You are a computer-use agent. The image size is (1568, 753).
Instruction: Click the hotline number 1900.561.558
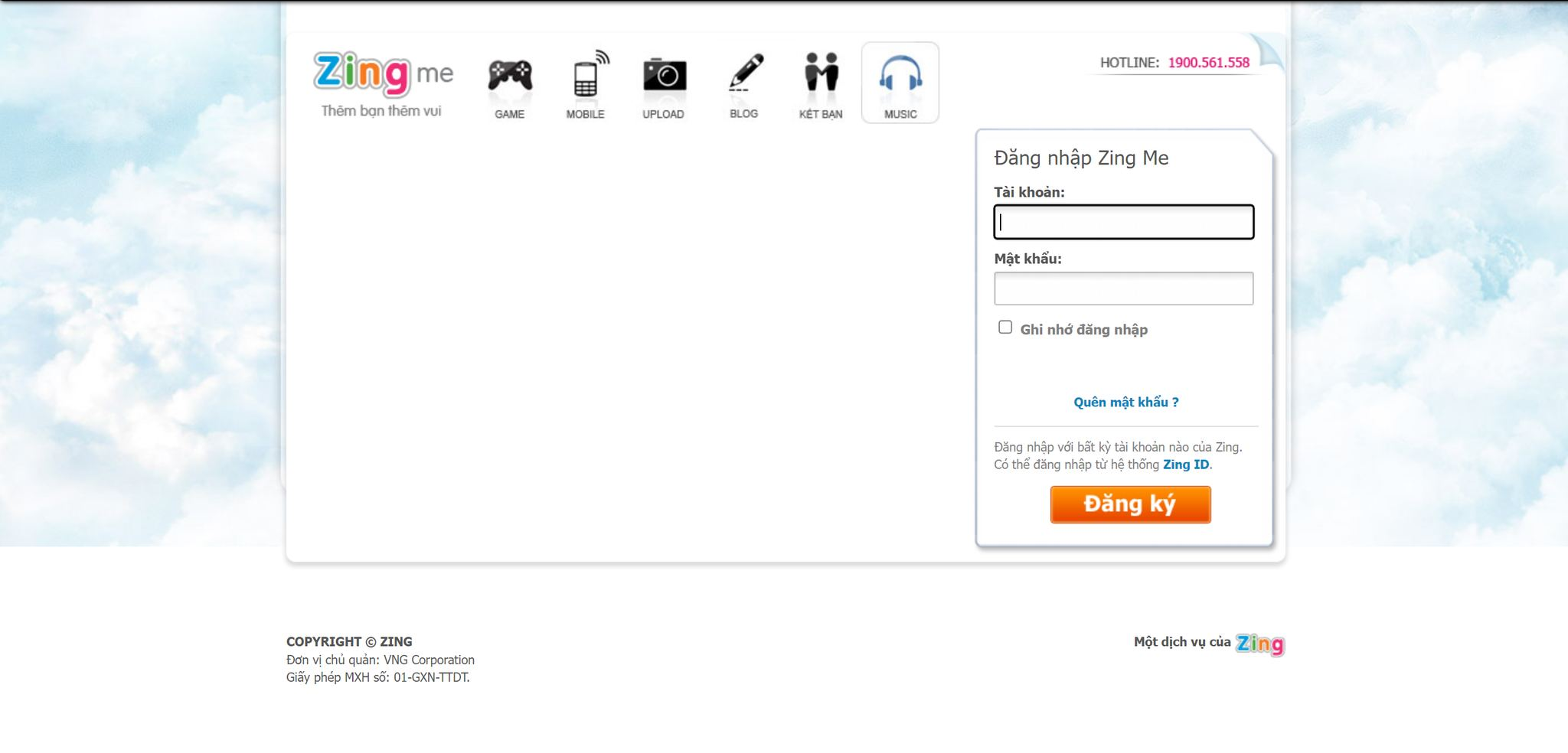1208,63
